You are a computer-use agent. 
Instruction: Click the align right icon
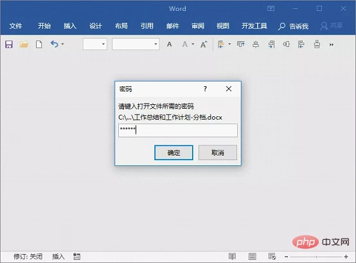[271, 44]
